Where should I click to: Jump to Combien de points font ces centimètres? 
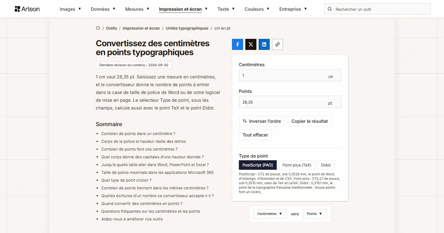139,149
